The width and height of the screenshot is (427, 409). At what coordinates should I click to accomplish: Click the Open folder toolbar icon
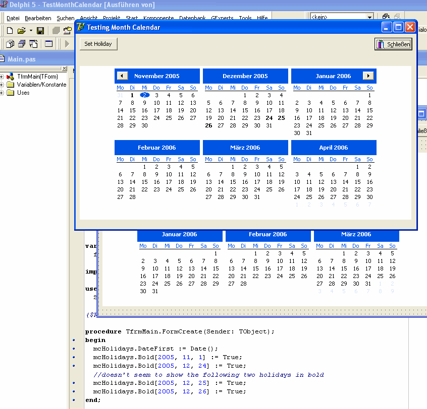21,31
